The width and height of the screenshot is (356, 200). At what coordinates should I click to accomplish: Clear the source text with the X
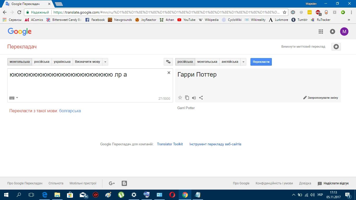click(169, 73)
